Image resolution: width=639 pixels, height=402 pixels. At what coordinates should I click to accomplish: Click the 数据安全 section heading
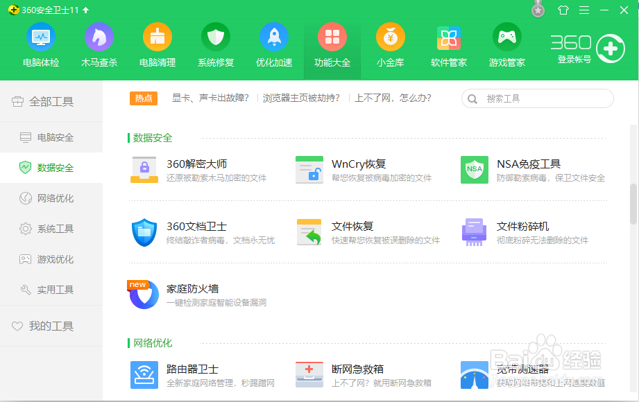coord(153,138)
